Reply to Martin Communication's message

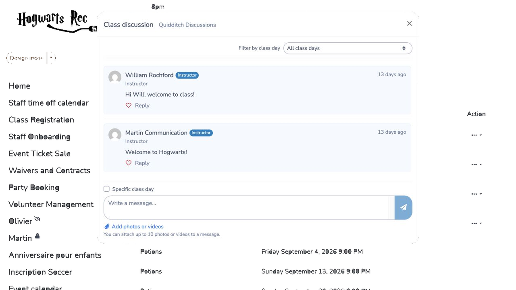coord(142,163)
